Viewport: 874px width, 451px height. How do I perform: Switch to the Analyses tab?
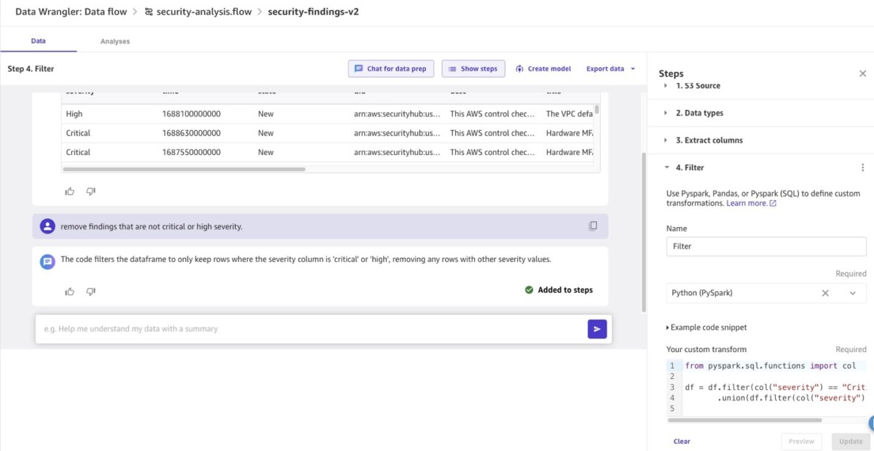[x=115, y=41]
